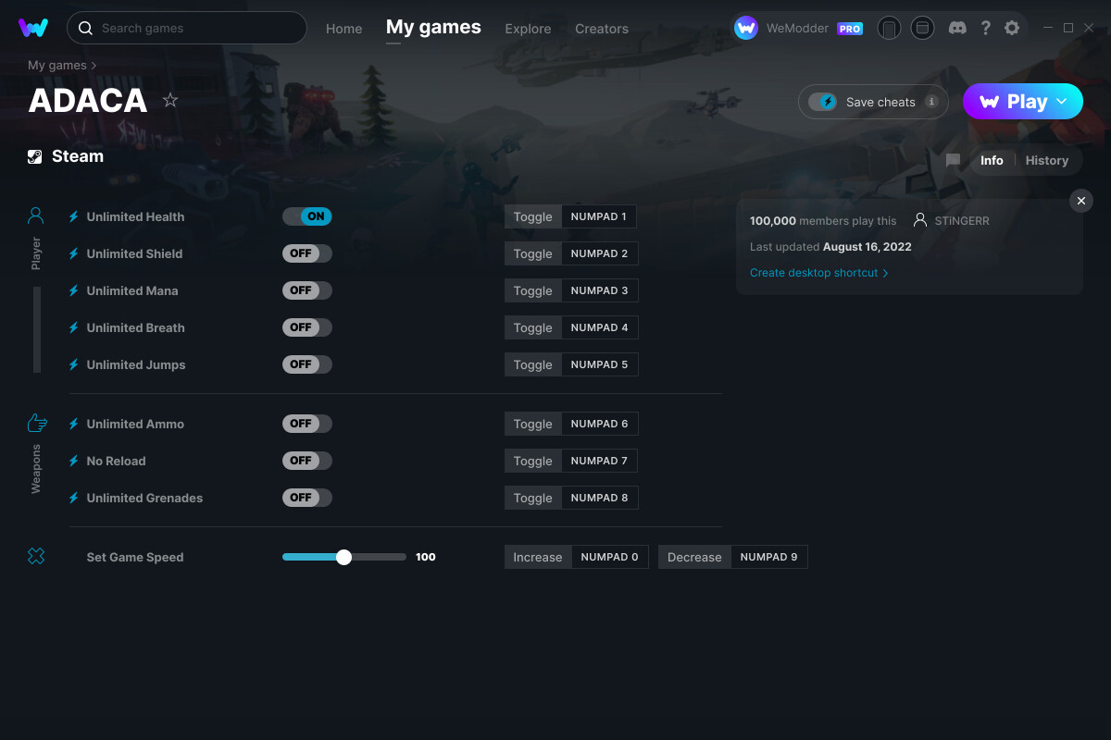Open the Explore section in top navigation
This screenshot has height=740, width=1111.
[x=528, y=29]
